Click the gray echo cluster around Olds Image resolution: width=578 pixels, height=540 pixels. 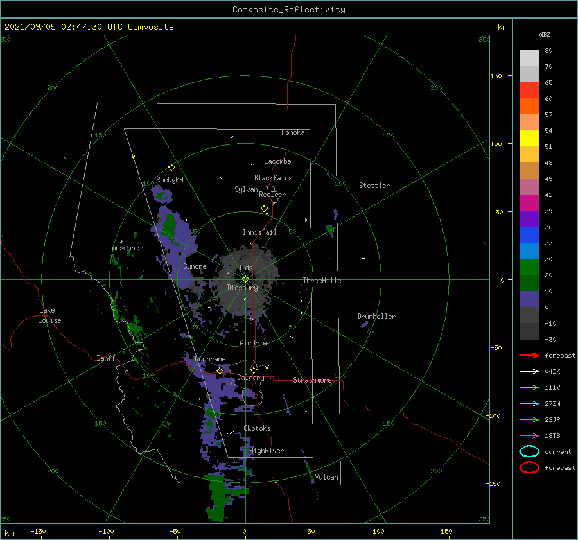tap(245, 282)
